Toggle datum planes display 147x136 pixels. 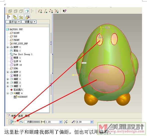40,11
